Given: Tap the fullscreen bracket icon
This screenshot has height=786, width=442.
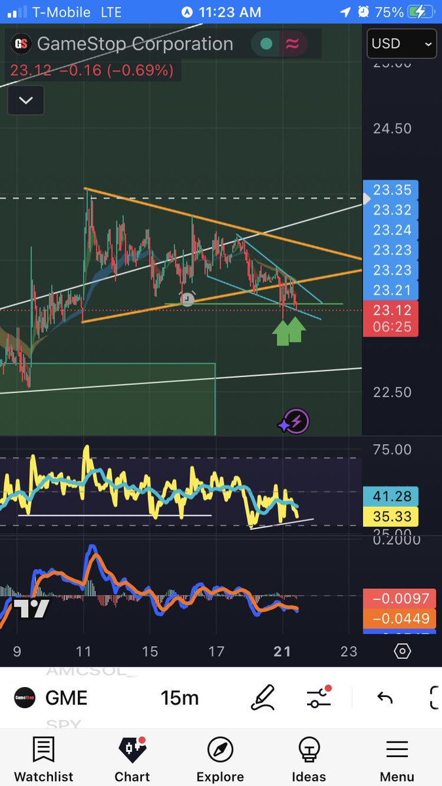Looking at the screenshot, I should [435, 698].
